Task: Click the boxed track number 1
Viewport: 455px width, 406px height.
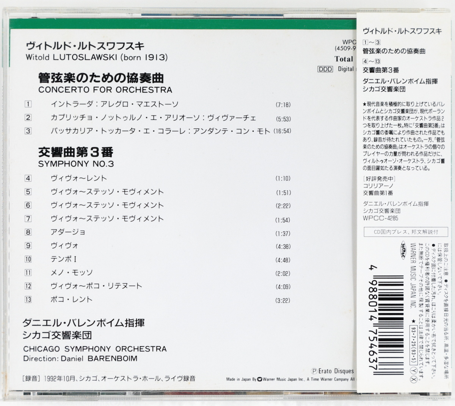Action: (28, 104)
